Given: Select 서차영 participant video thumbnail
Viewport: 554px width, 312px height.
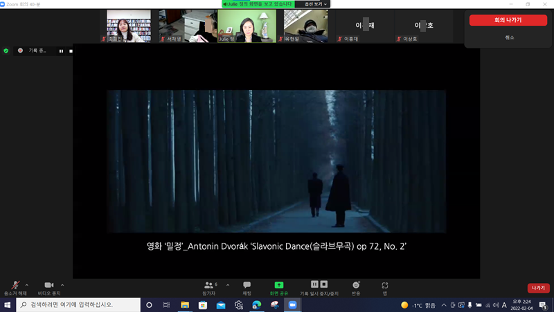Looking at the screenshot, I should click(x=188, y=26).
